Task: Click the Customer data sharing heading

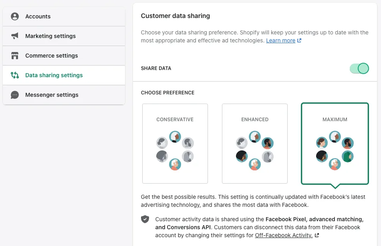Action: coord(175,16)
